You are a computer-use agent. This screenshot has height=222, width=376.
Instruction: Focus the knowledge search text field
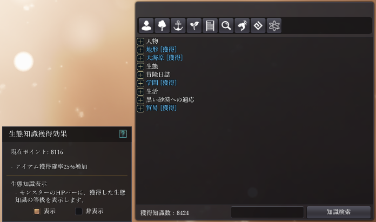click(267, 212)
